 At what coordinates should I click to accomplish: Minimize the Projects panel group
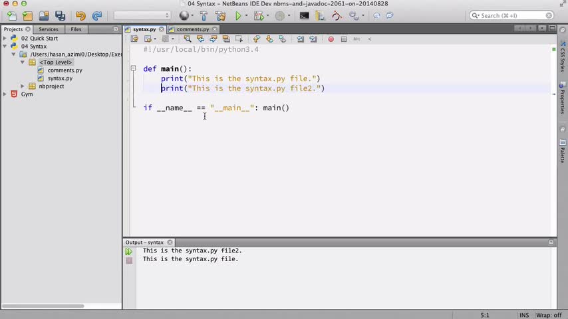click(x=116, y=29)
